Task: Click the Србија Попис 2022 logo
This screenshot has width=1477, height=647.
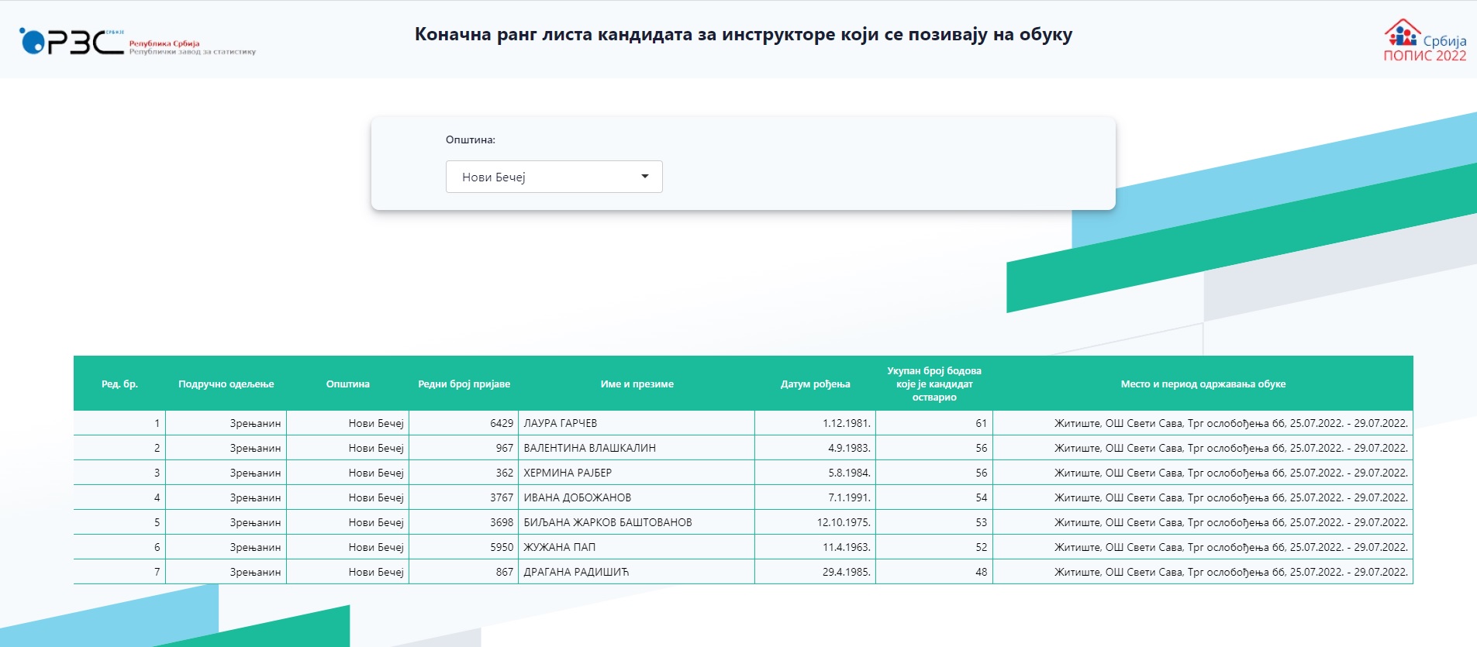Action: coord(1425,40)
